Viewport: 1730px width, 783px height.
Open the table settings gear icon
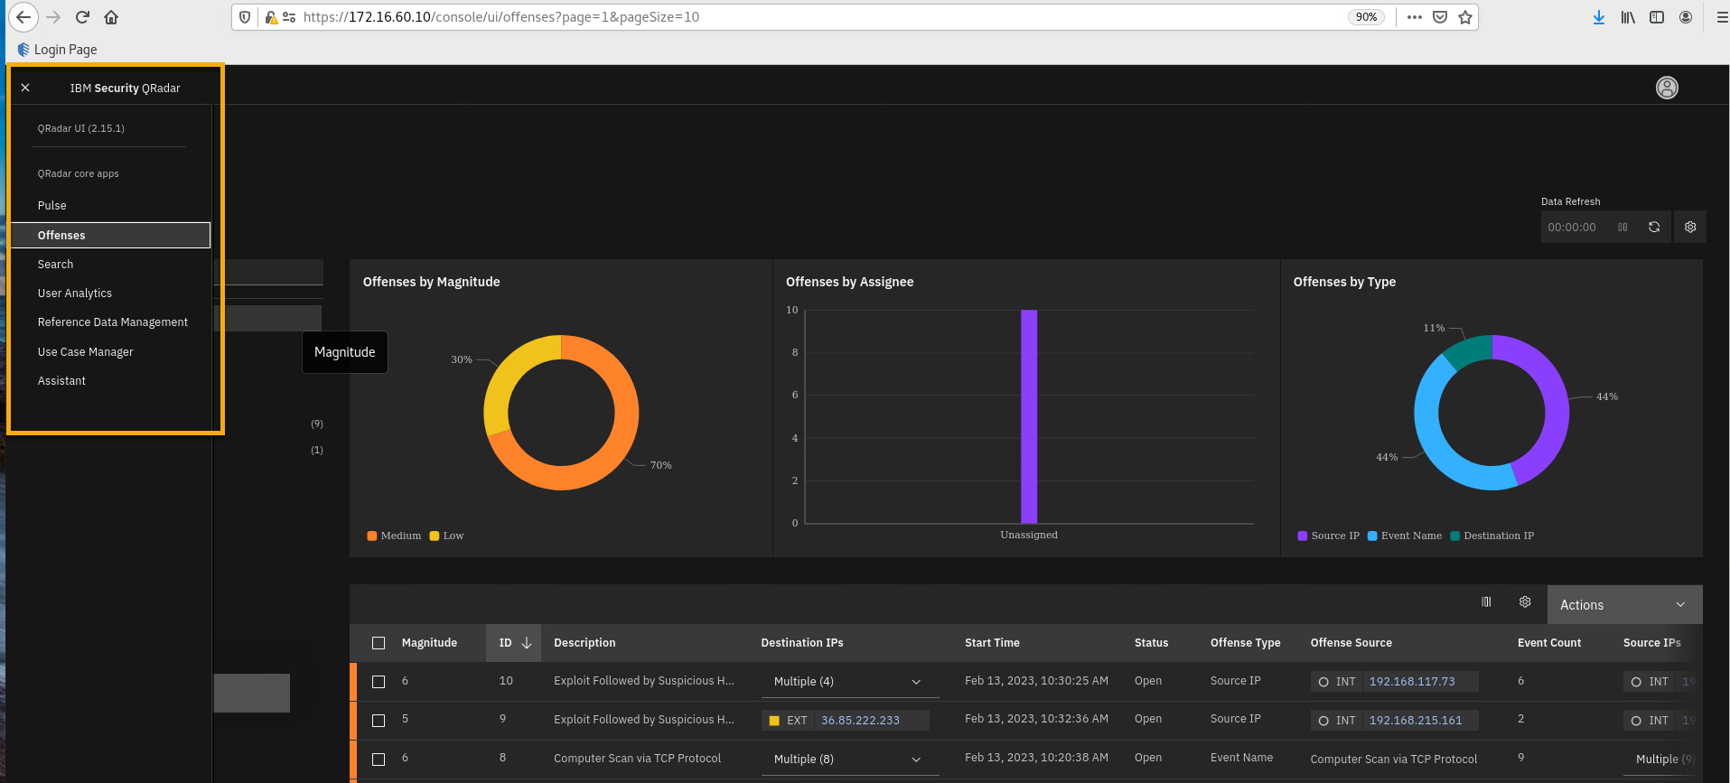pos(1525,602)
